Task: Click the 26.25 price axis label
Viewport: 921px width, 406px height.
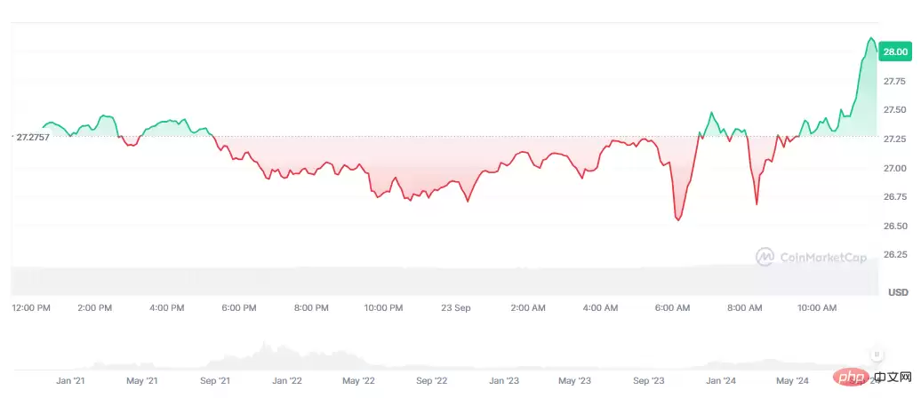Action: pyautogui.click(x=893, y=255)
